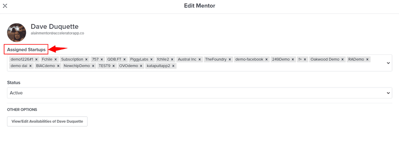This screenshot has height=147, width=399.
Task: Remove the OVOdemo startup tag
Action: click(141, 66)
